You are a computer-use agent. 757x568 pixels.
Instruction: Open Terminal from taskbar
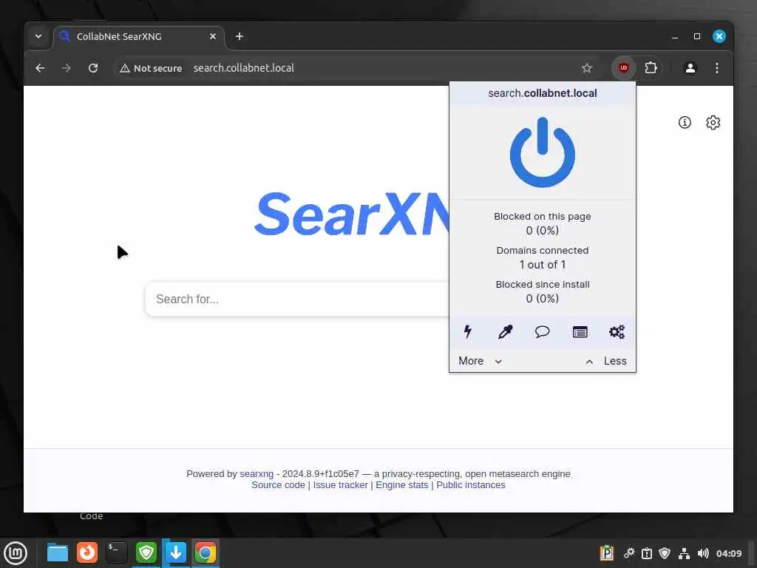pyautogui.click(x=116, y=552)
